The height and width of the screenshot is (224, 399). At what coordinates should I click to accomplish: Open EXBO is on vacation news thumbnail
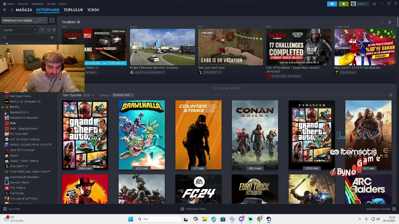[231, 47]
